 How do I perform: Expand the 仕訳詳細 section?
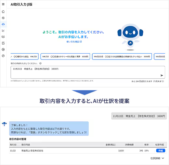[x=157, y=158]
